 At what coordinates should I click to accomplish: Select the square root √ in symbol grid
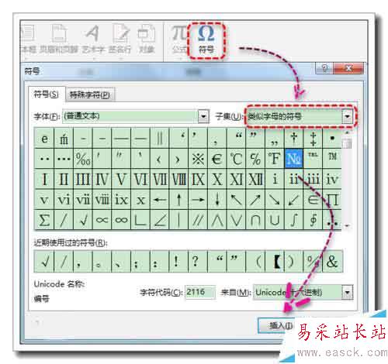click(83, 220)
